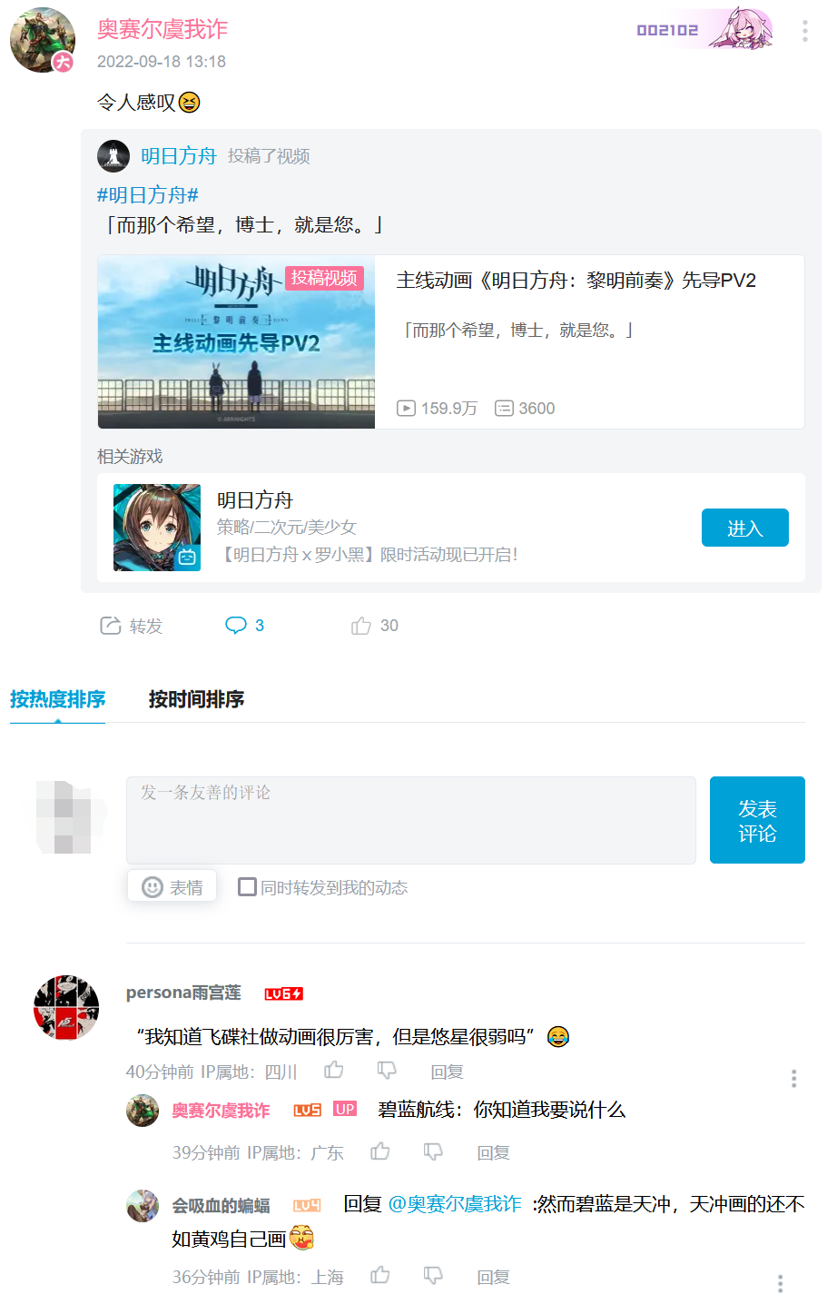Image resolution: width=827 pixels, height=1304 pixels.
Task: Open the 黎明前奏 PV2 video thumbnail
Action: coord(236,341)
